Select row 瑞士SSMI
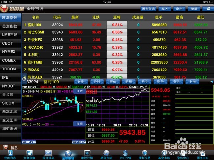The image size is (214, 160). [x=118, y=32]
